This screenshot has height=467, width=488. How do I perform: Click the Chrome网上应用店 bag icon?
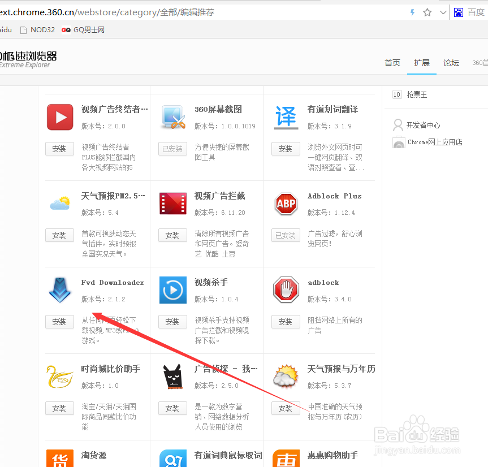tap(399, 142)
